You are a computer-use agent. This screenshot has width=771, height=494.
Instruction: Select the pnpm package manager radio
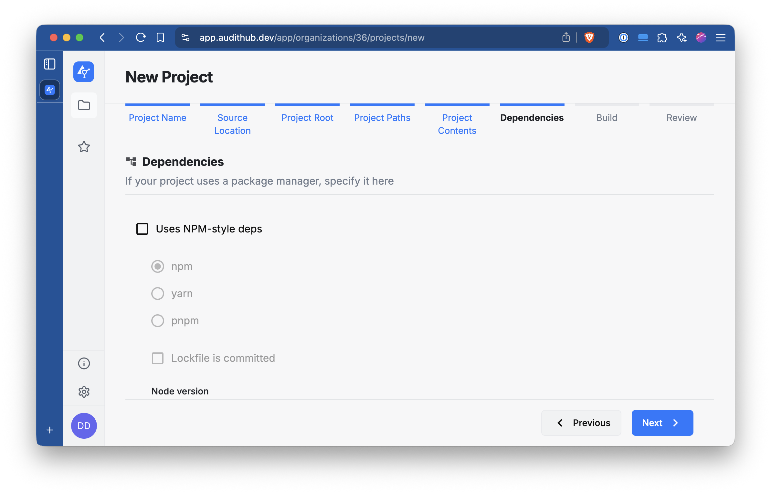pos(158,320)
